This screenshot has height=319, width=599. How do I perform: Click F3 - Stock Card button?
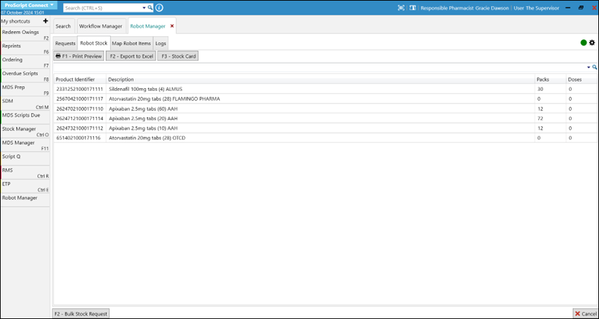[x=178, y=56]
